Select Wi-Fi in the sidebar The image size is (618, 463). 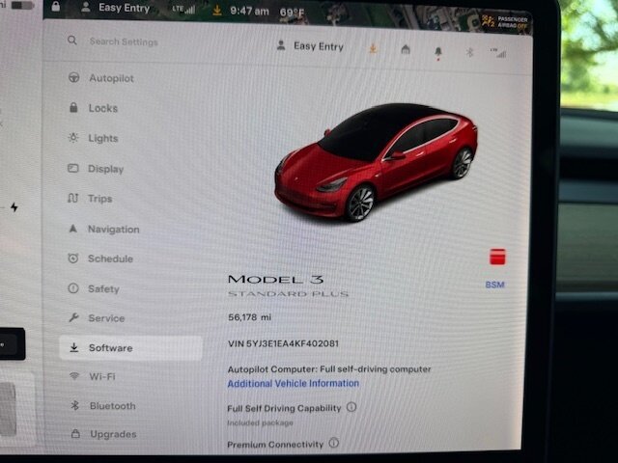click(101, 376)
